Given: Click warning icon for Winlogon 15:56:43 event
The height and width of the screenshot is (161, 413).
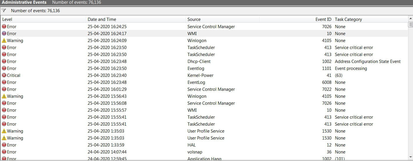Looking at the screenshot, I should 4,96.
